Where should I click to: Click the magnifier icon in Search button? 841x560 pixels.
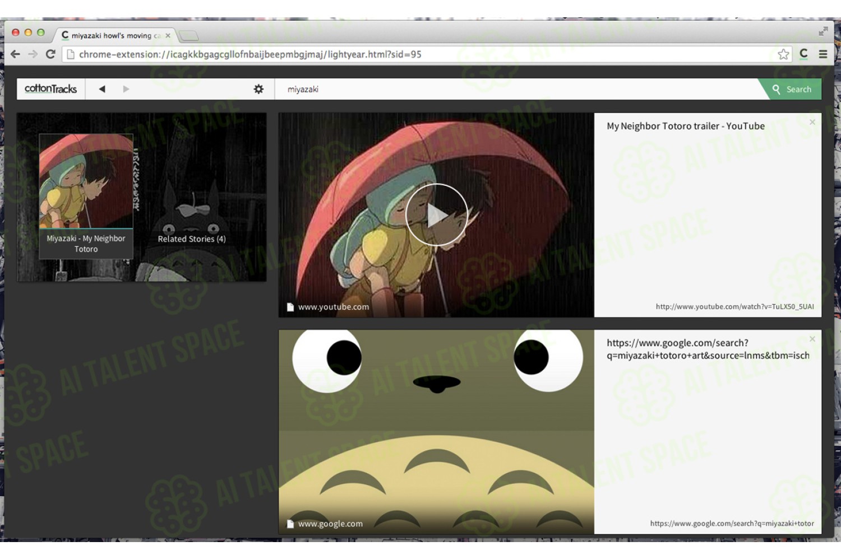[777, 89]
